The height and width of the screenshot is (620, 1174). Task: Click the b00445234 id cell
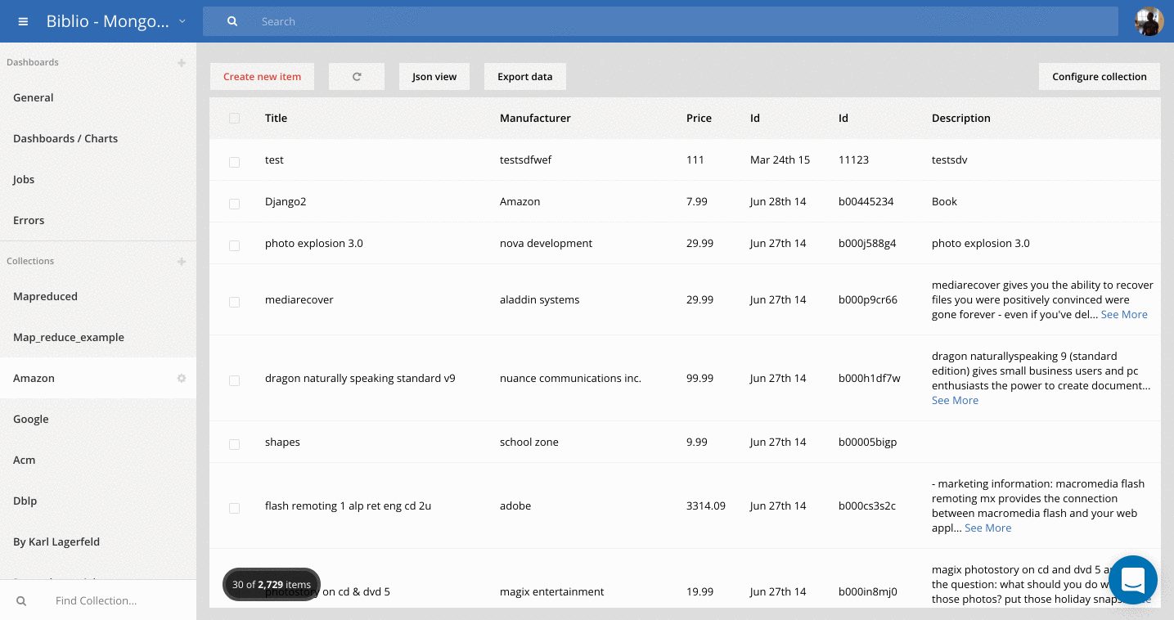click(x=866, y=201)
